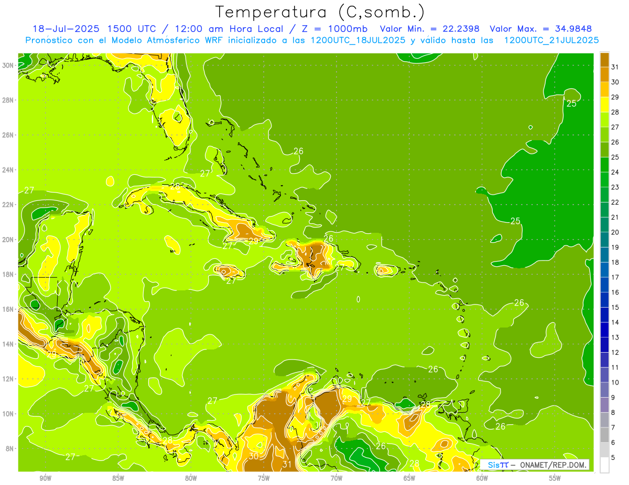Click the gray swatch between 6 and 7

coord(604,435)
